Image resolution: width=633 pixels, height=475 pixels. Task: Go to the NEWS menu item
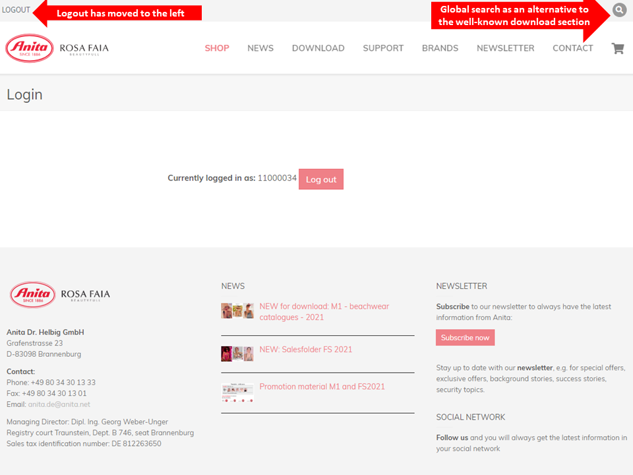[260, 48]
